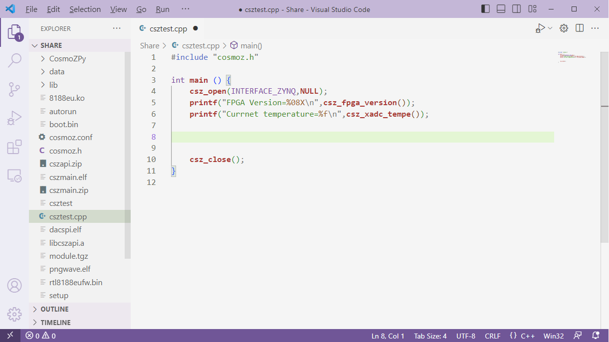
Task: Toggle the Panel layout button
Action: pos(501,9)
